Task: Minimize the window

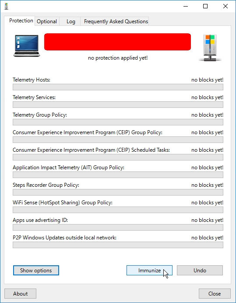Action: coord(186,6)
